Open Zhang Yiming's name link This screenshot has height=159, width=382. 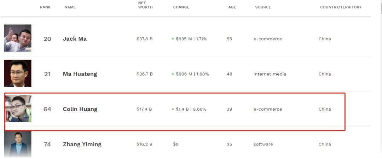pyautogui.click(x=82, y=144)
